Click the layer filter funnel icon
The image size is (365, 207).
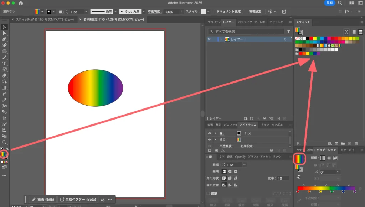click(x=289, y=31)
